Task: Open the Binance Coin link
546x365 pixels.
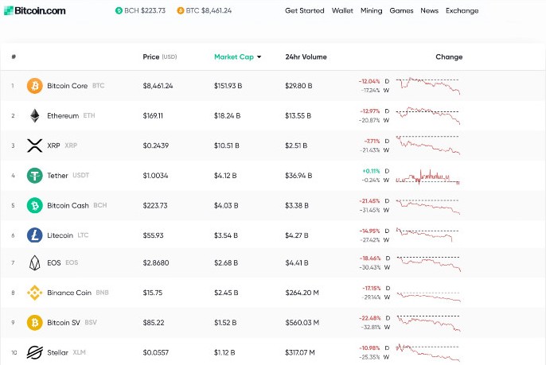Action: [69, 293]
